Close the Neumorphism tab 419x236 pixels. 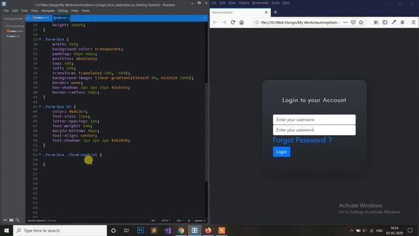click(266, 12)
